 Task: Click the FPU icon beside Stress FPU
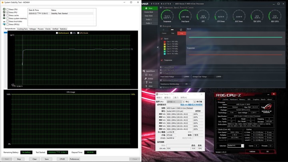[x=4, y=12]
